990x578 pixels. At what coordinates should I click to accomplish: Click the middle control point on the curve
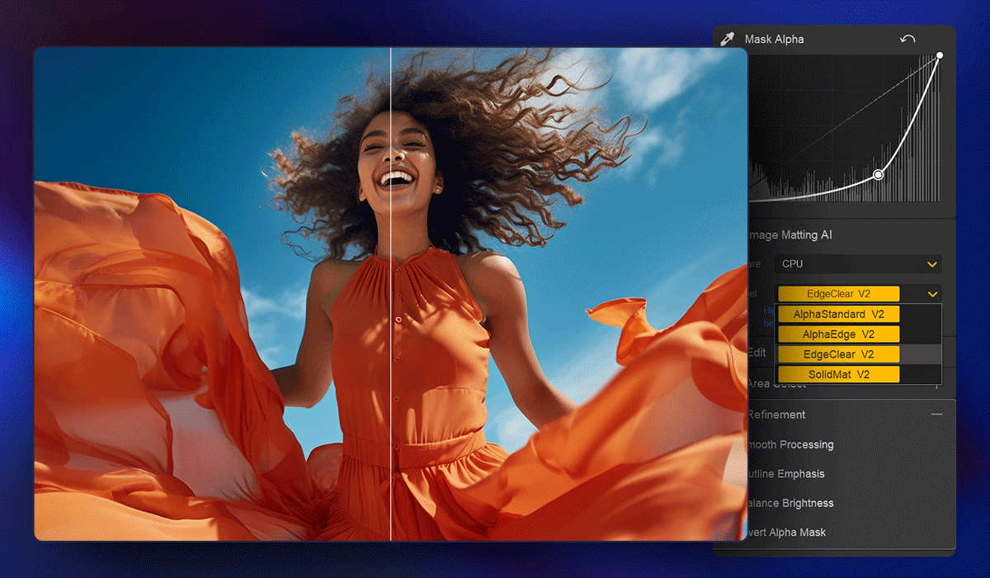pos(878,174)
